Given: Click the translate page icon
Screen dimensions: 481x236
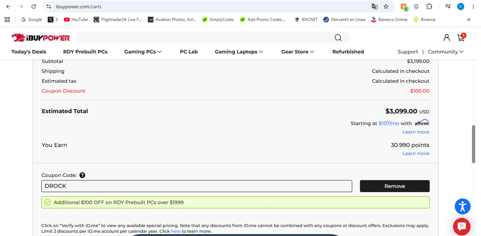Looking at the screenshot, I should tap(375, 6).
